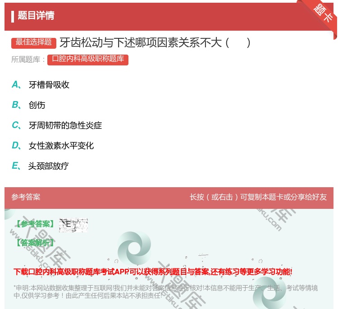Screen dimensions: 338x309
Task: Click the letter C option marker
Action: pyautogui.click(x=15, y=125)
